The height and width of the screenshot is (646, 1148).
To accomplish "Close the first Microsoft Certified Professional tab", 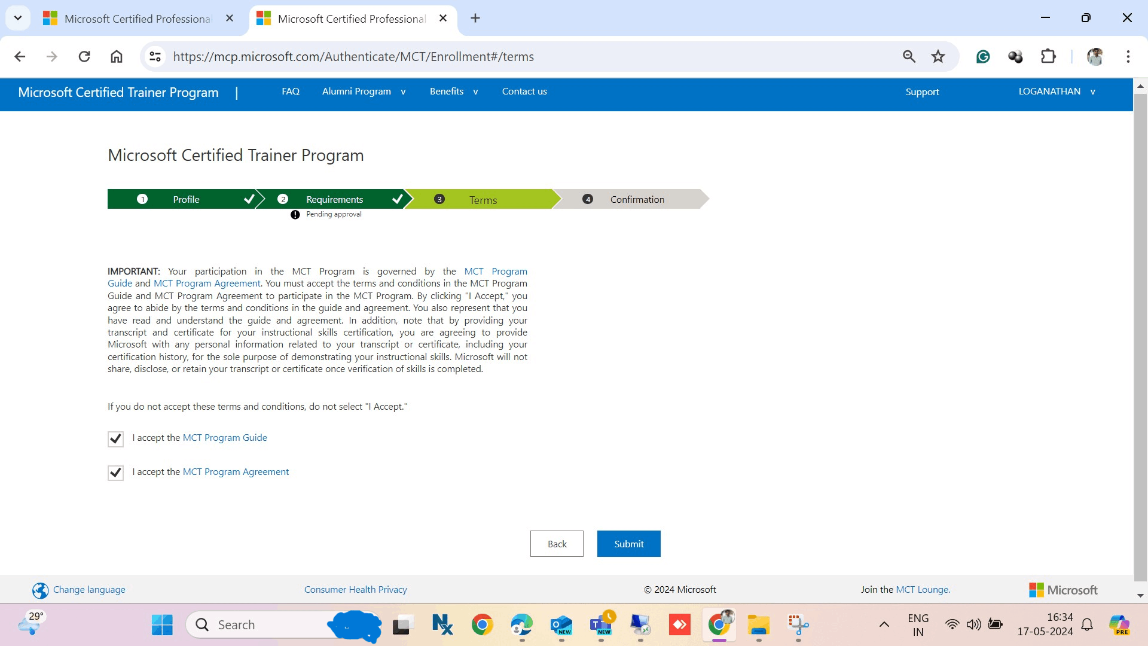I will [x=230, y=18].
